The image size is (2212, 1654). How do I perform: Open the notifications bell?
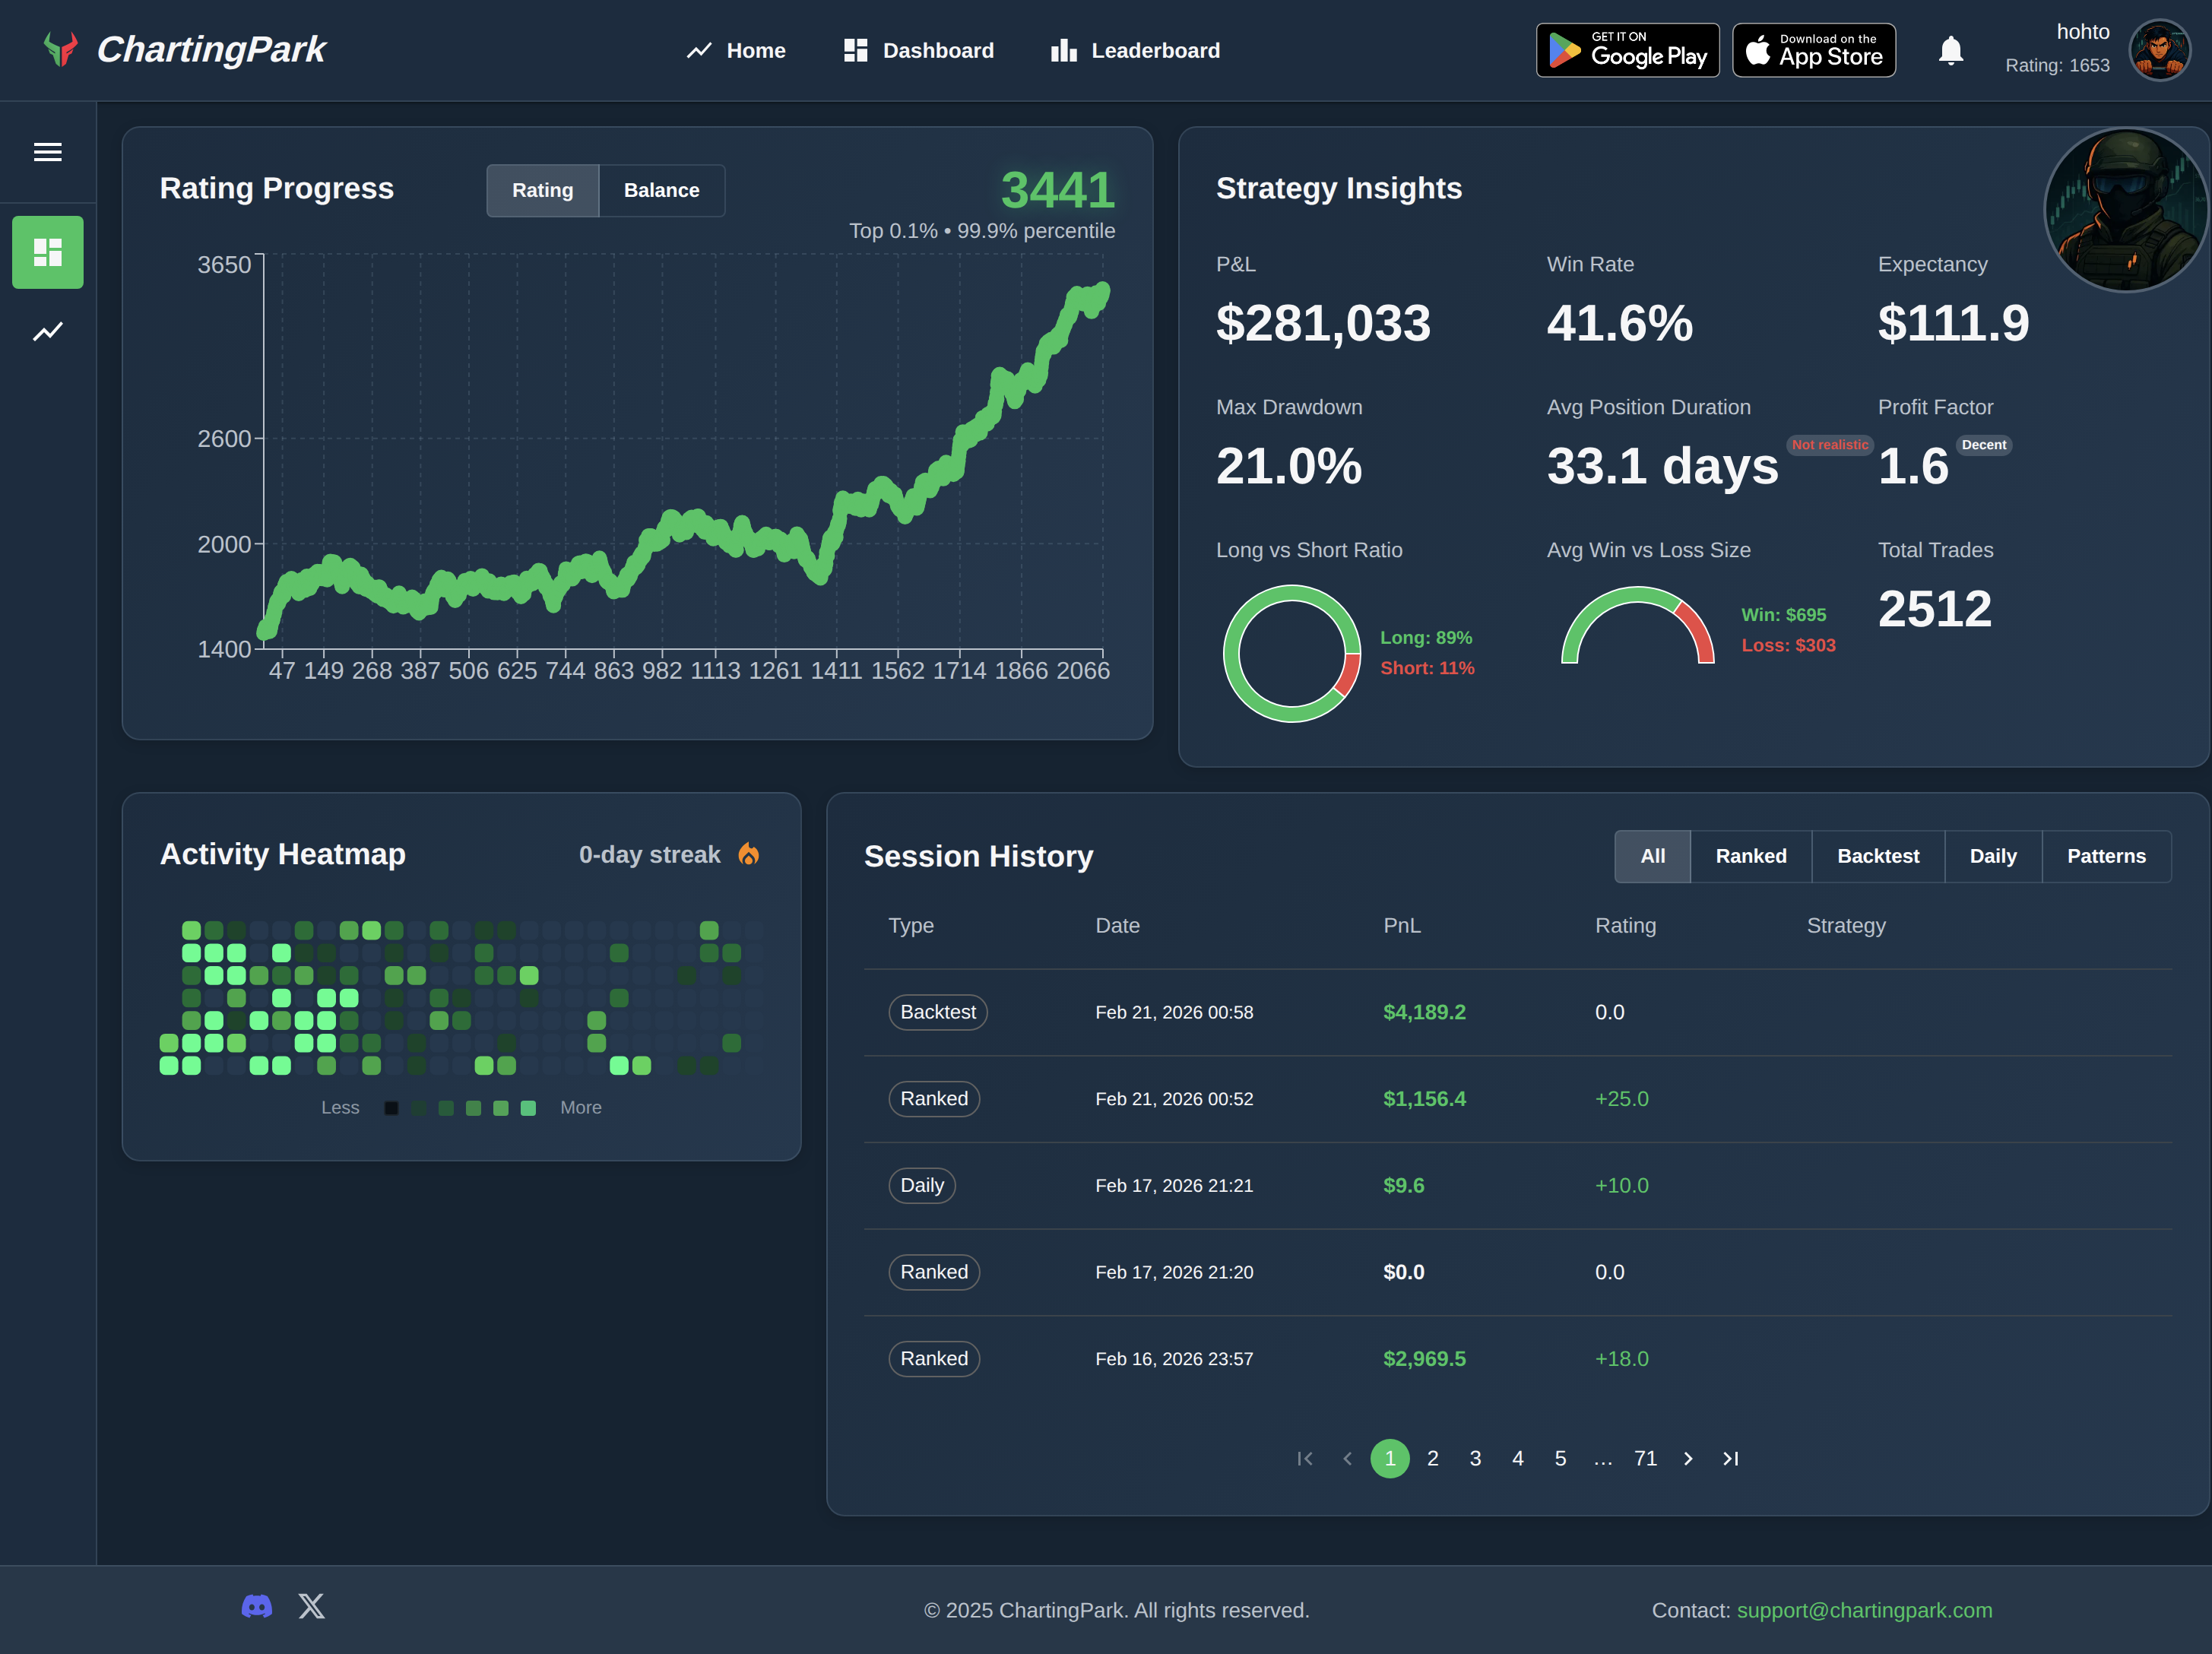[x=1951, y=49]
